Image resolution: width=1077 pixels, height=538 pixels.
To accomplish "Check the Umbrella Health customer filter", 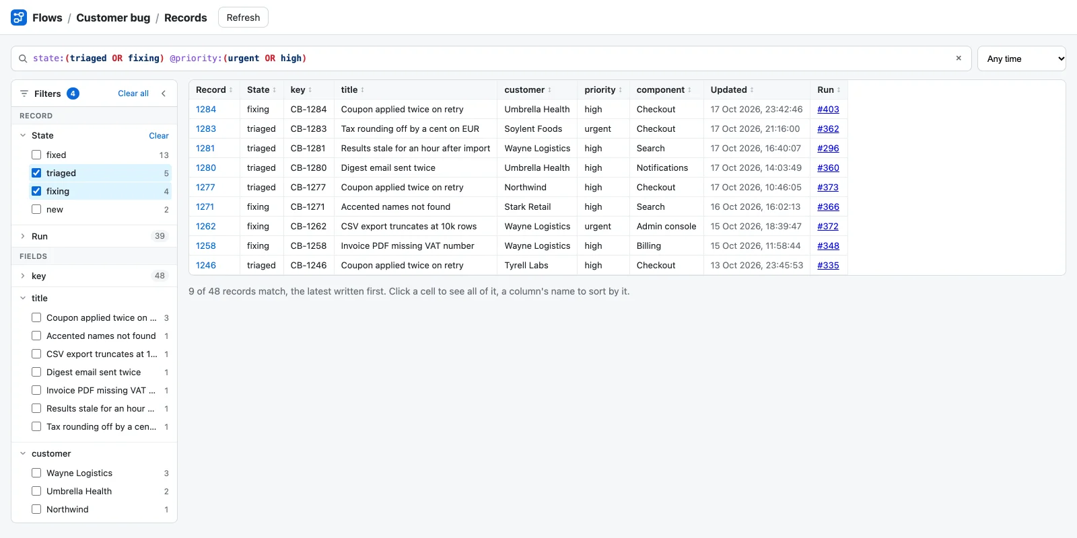I will (x=36, y=491).
